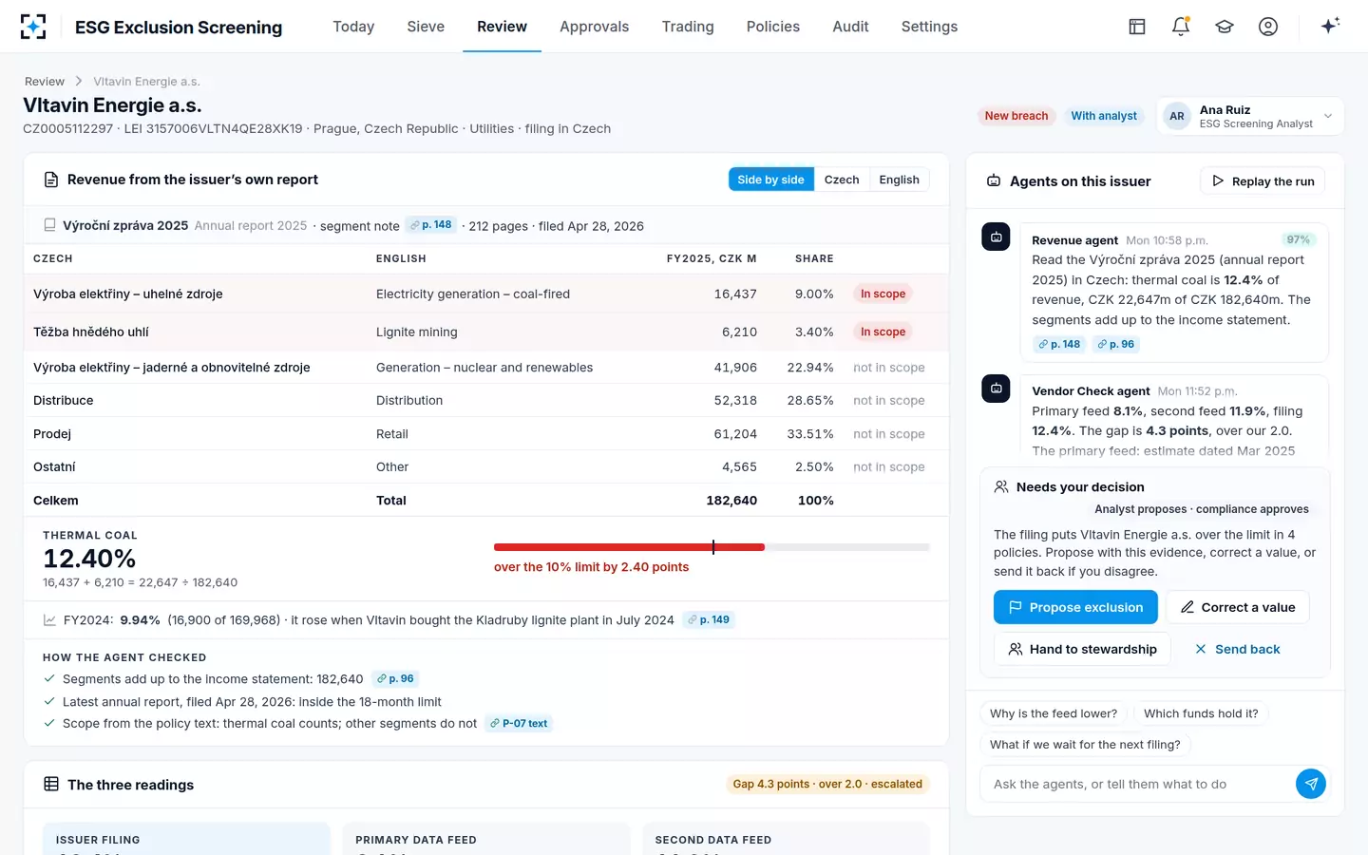The width and height of the screenshot is (1368, 855).
Task: Send the message with the paper plane icon
Action: pyautogui.click(x=1311, y=784)
